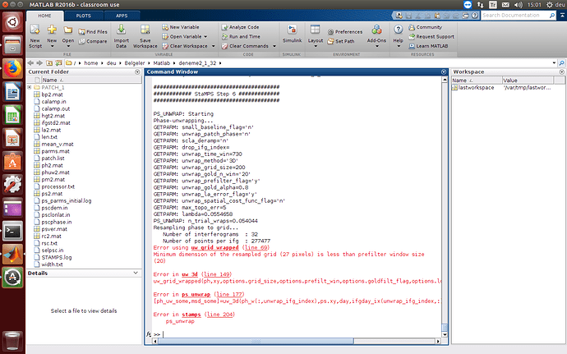Click the Help question mark icon
Viewport: 567px width, 354px height.
click(x=398, y=30)
